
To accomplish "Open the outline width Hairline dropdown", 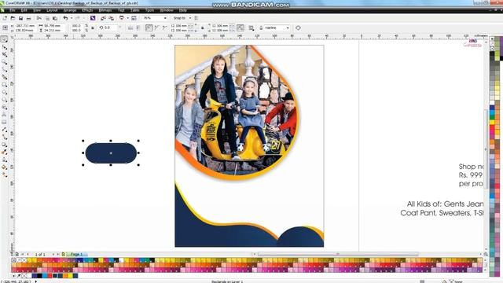I will pyautogui.click(x=288, y=28).
